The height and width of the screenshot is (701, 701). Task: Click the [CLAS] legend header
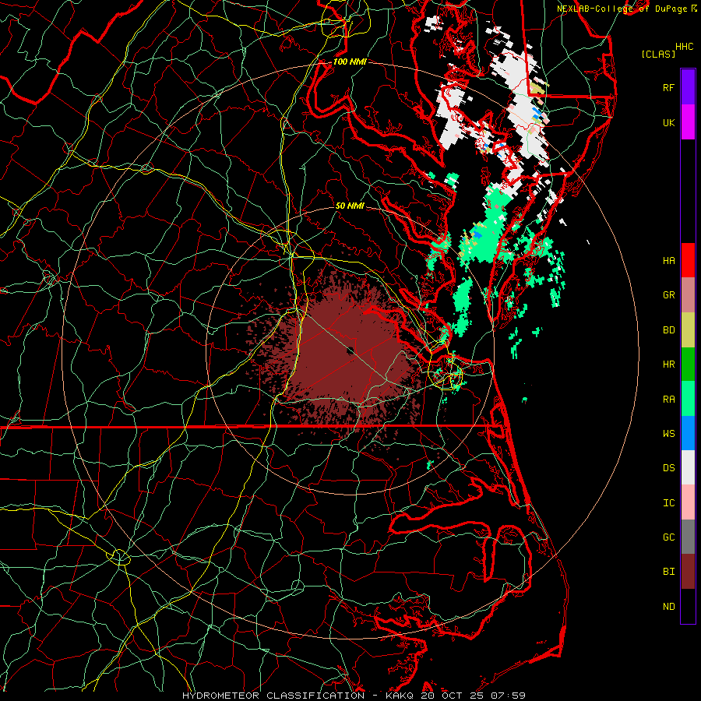coord(658,54)
